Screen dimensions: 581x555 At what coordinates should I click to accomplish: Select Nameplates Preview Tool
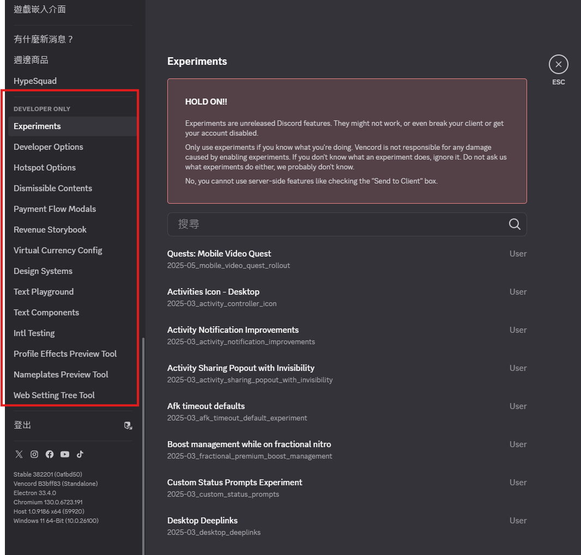click(72, 375)
